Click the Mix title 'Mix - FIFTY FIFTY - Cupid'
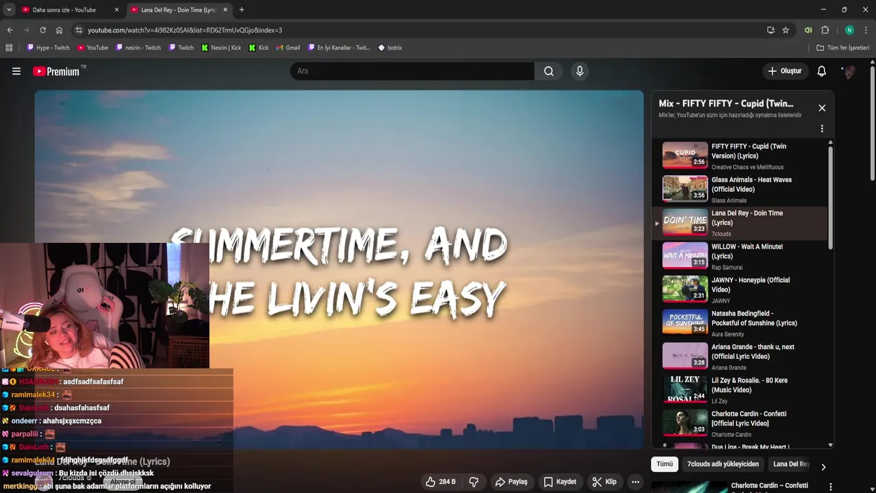 726,103
